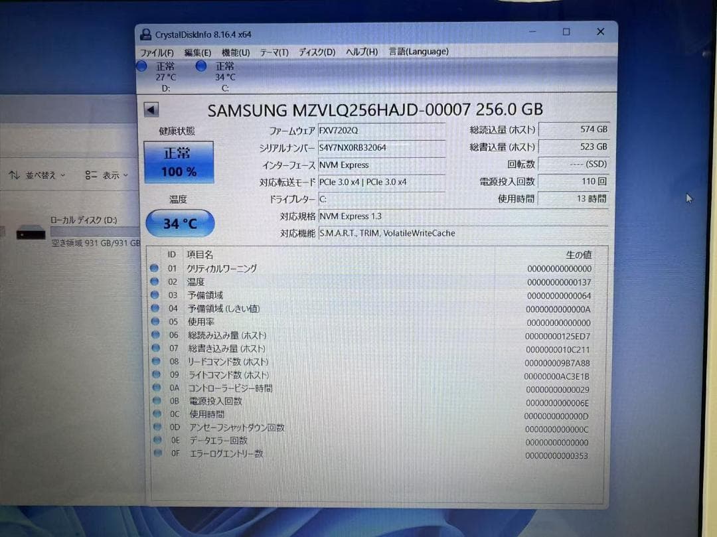This screenshot has width=717, height=537.
Task: Open the テーマ(T) menu
Action: pos(274,52)
